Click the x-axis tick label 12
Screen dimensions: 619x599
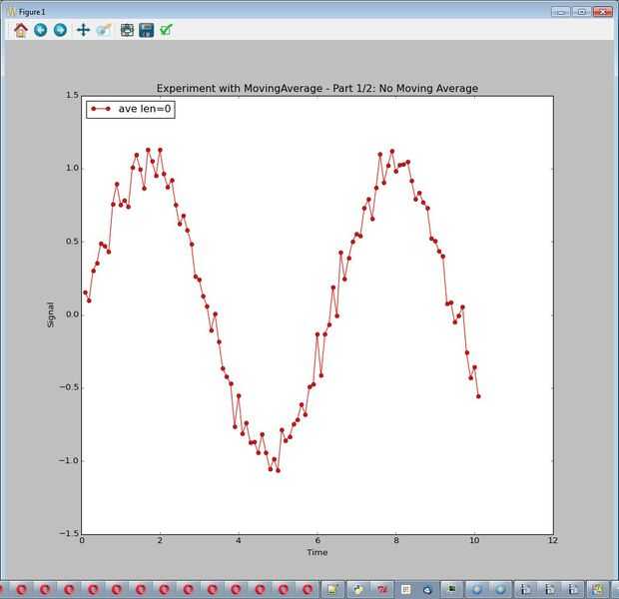point(553,540)
